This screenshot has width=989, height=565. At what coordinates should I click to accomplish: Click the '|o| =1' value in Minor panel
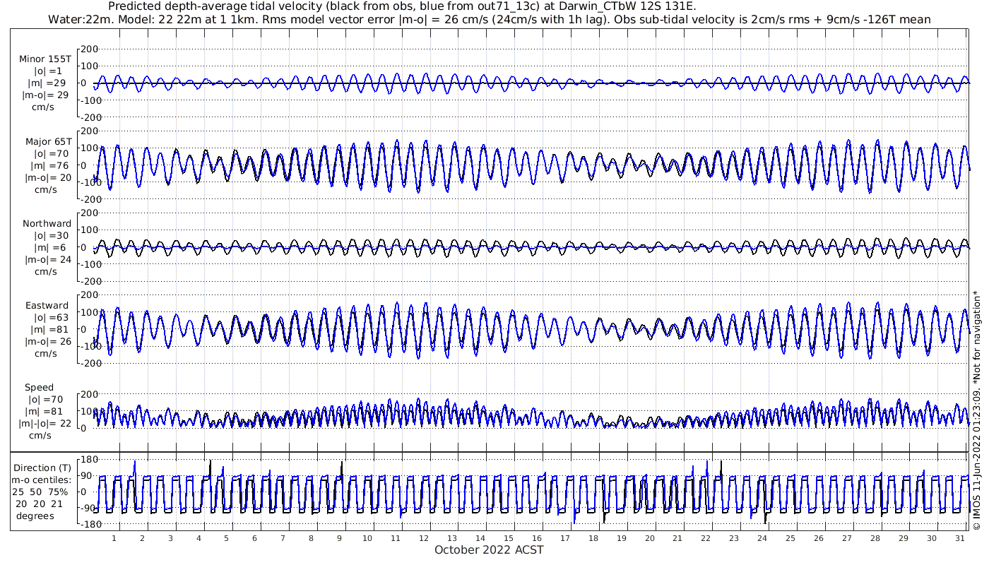click(48, 71)
